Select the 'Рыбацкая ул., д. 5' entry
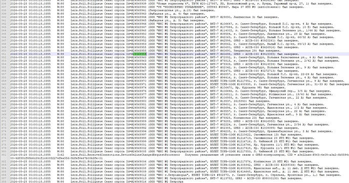349x183 pixels. 165,20
